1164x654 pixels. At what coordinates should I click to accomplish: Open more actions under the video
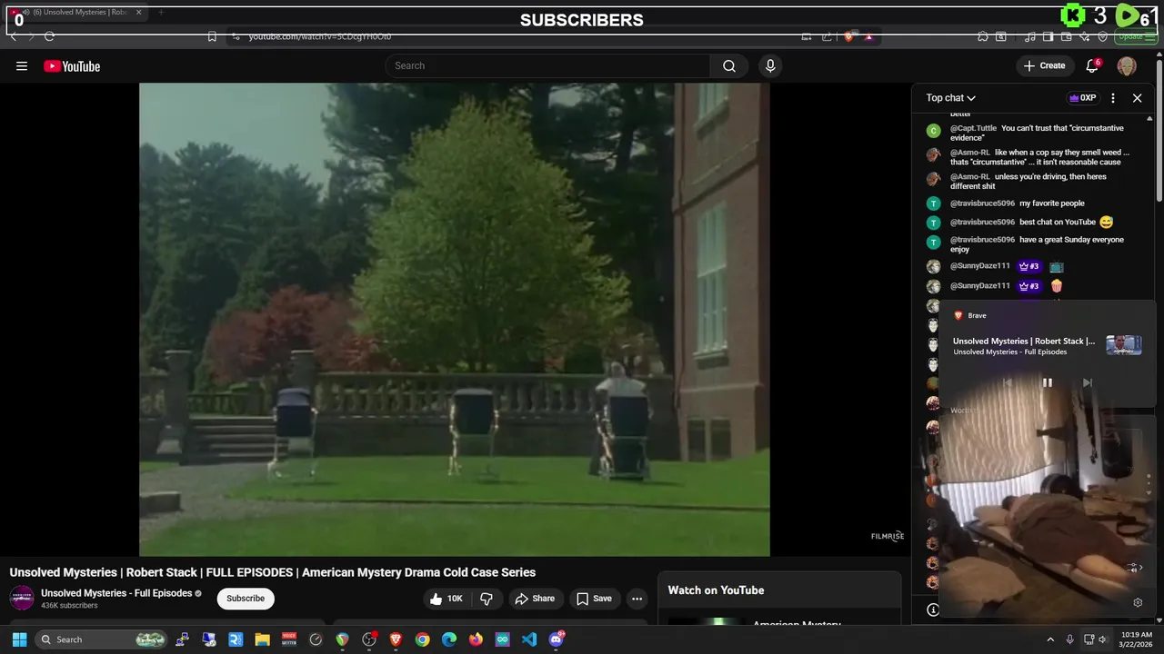click(x=637, y=599)
